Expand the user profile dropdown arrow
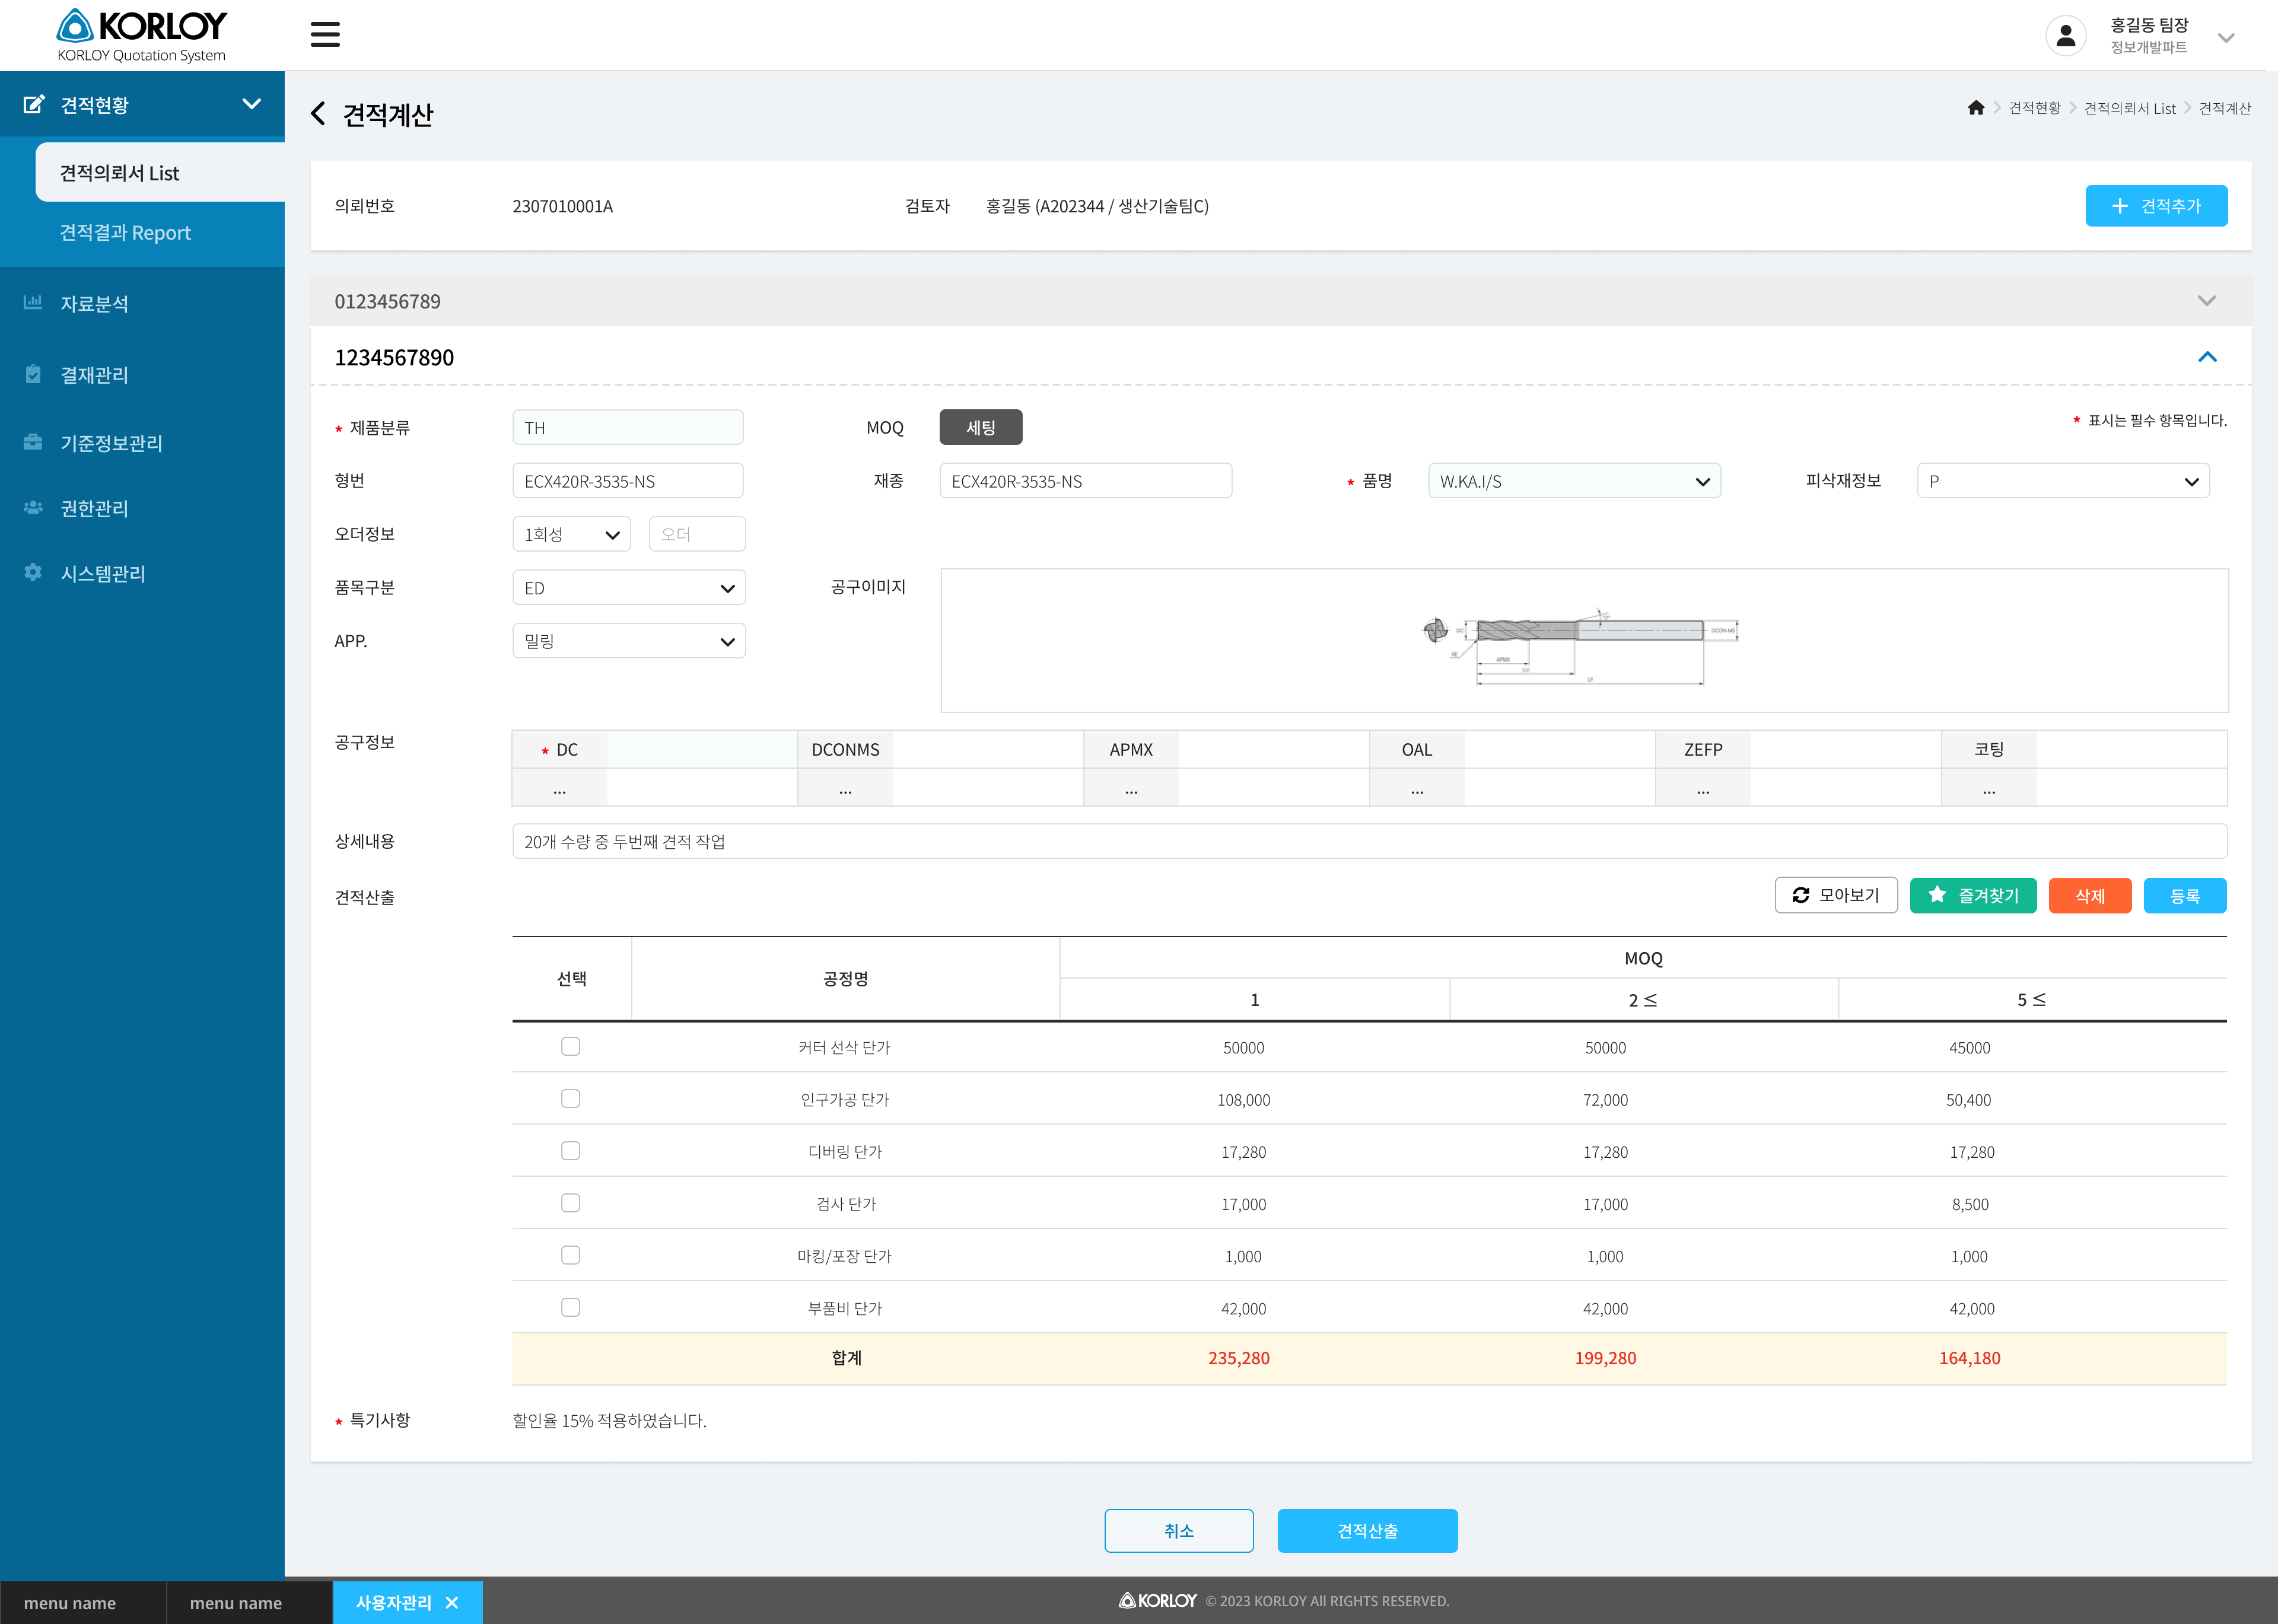This screenshot has height=1624, width=2278. (2226, 38)
